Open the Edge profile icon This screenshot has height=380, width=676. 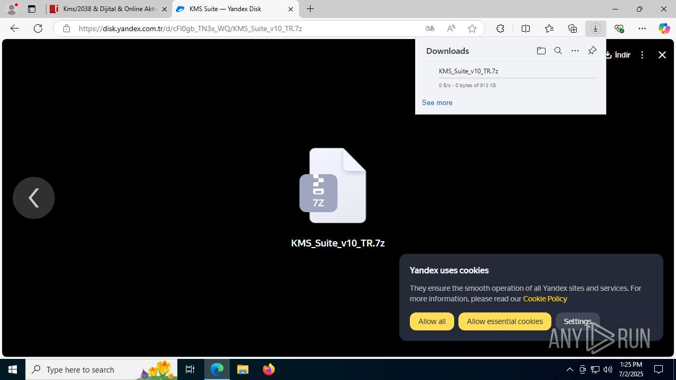12,9
